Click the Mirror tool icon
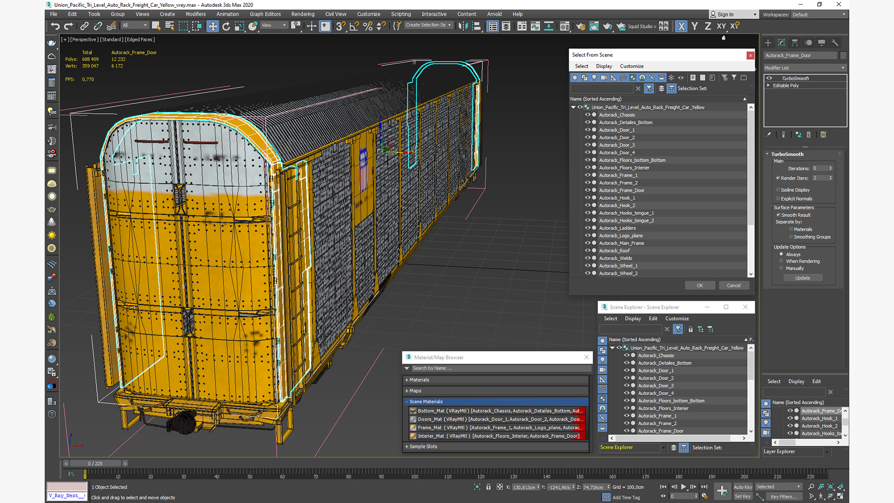This screenshot has width=894, height=503. click(463, 27)
